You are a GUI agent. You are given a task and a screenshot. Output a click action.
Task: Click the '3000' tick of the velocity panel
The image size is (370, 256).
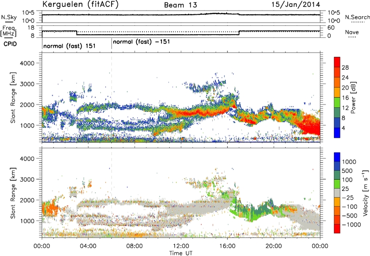tap(27, 179)
